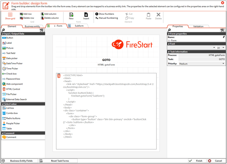Select the Picture element
This screenshot has width=227, height=164.
tap(8, 48)
